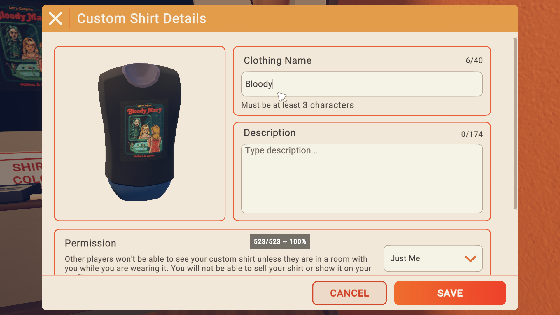560x315 pixels.
Task: Click the Clothing Name text field
Action: coord(362,84)
